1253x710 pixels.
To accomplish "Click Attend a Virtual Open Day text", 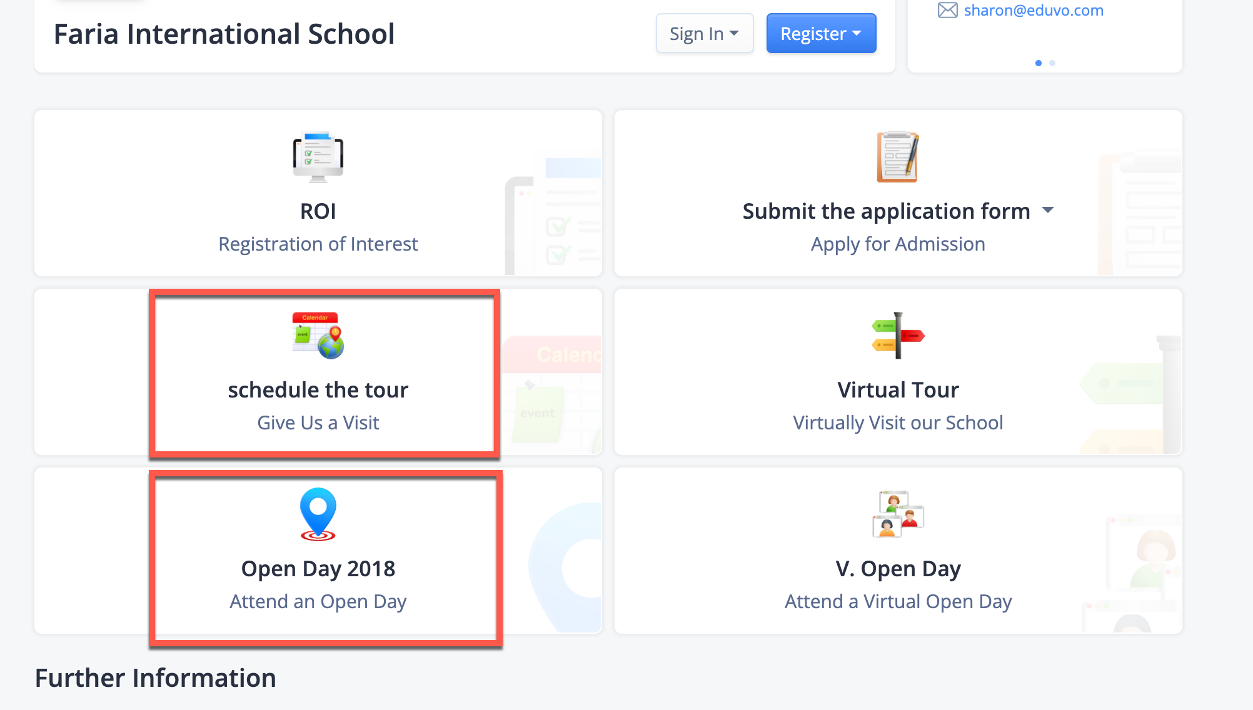I will click(898, 601).
